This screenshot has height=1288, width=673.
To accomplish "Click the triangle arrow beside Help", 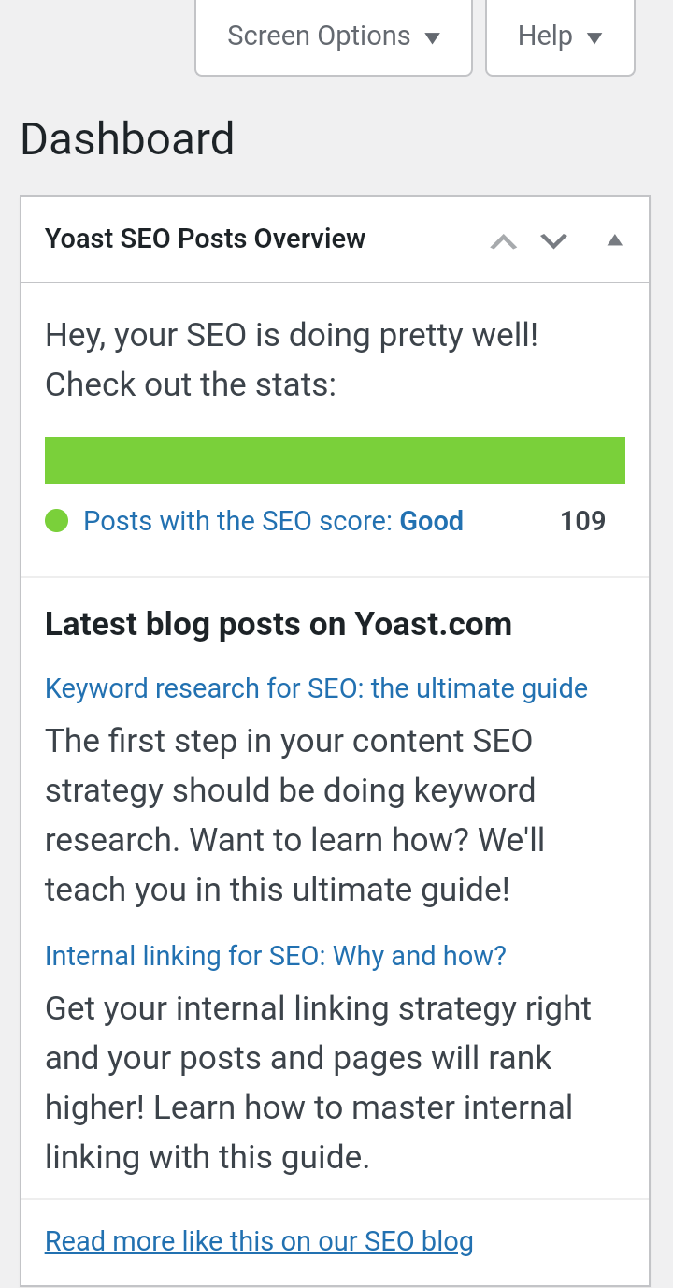I will [594, 38].
